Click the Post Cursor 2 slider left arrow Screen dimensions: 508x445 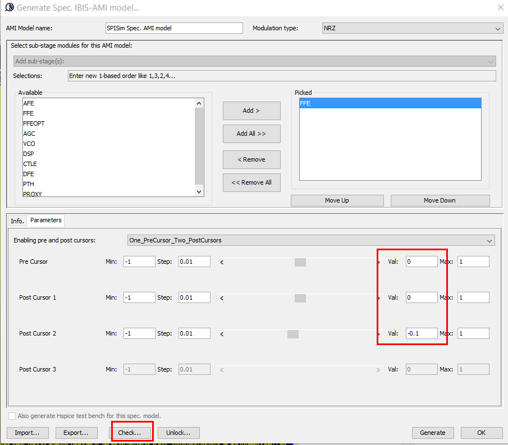[x=222, y=334]
